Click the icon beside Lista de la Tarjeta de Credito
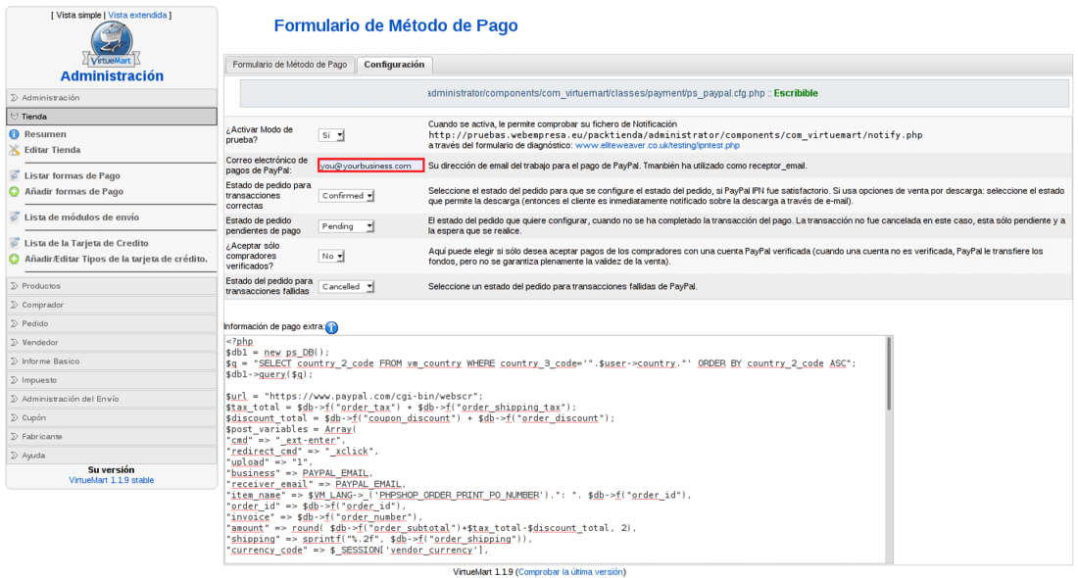This screenshot has width=1078, height=578. tap(15, 243)
